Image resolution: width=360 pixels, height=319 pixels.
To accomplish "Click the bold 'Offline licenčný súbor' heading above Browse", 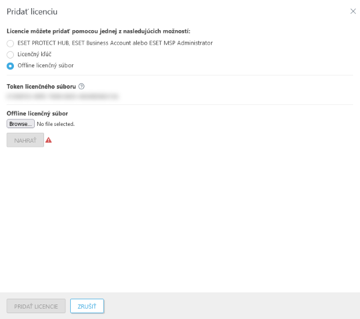I will click(38, 114).
